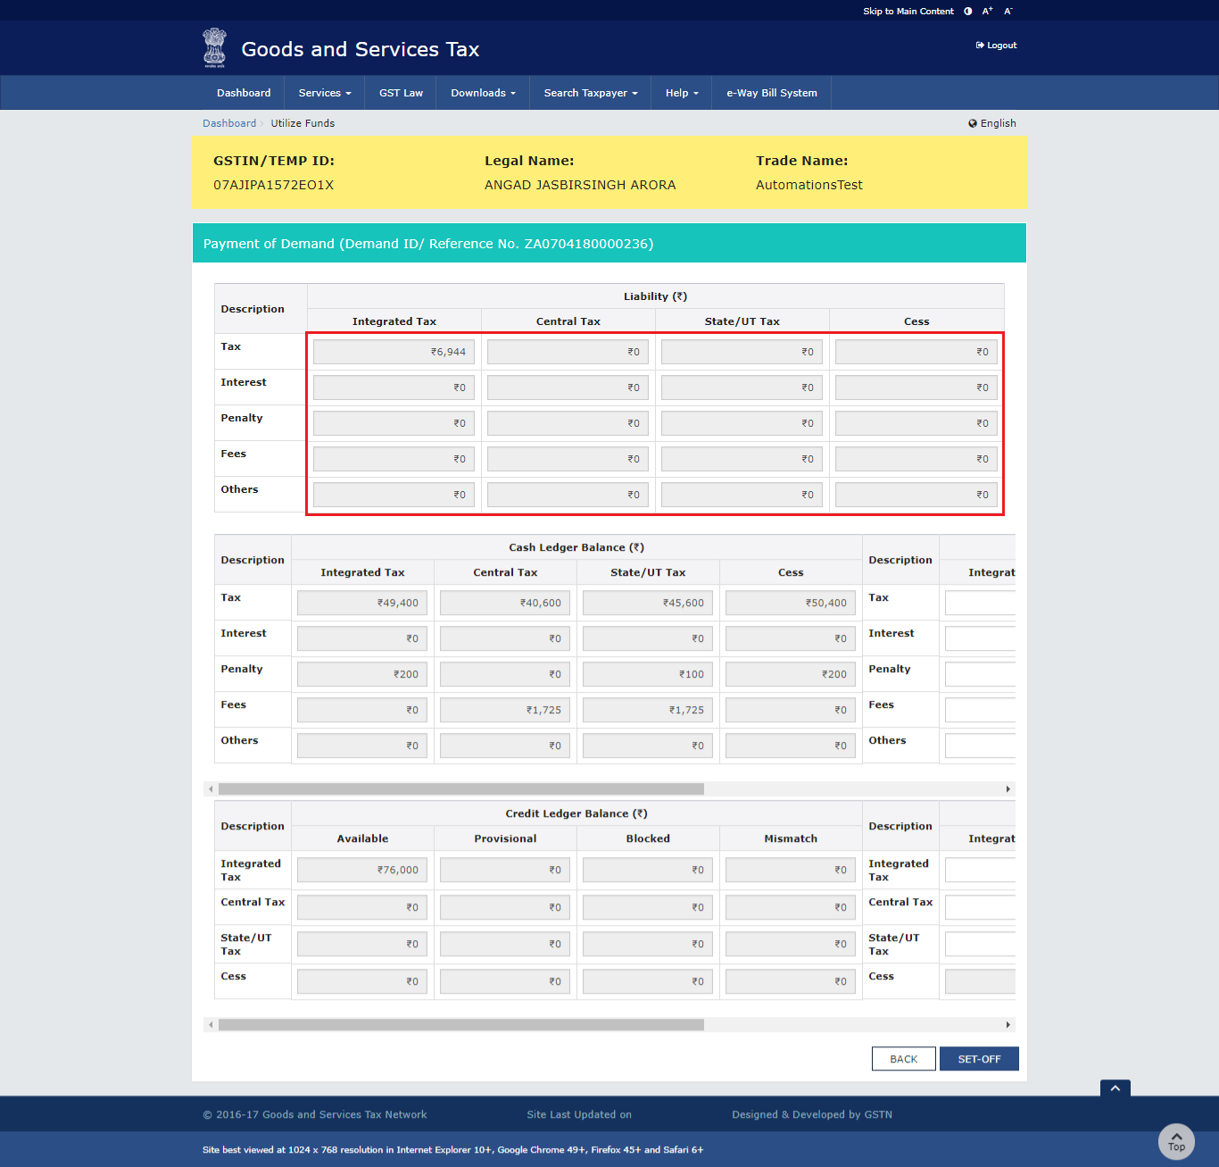Click the Top scroll arrow circle
Image resolution: width=1219 pixels, height=1167 pixels.
(1176, 1142)
